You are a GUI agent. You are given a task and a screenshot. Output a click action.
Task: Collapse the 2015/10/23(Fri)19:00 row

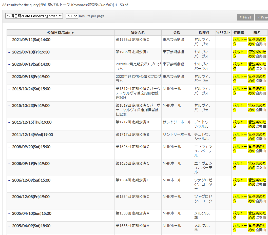point(9,106)
